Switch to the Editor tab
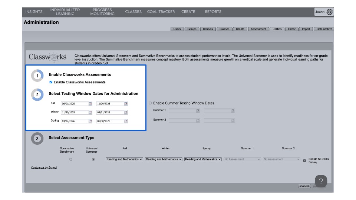Screen dimensions: 356x200 point(292,29)
